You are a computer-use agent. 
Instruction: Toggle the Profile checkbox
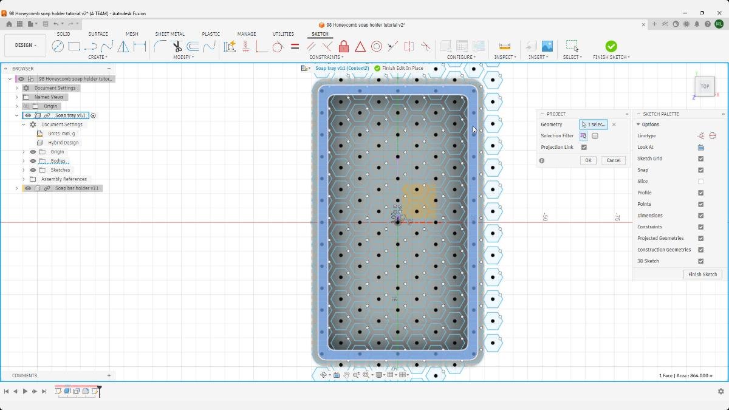[700, 193]
